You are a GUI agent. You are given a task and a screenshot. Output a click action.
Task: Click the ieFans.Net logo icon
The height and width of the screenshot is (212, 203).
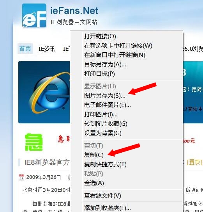pyautogui.click(x=34, y=16)
